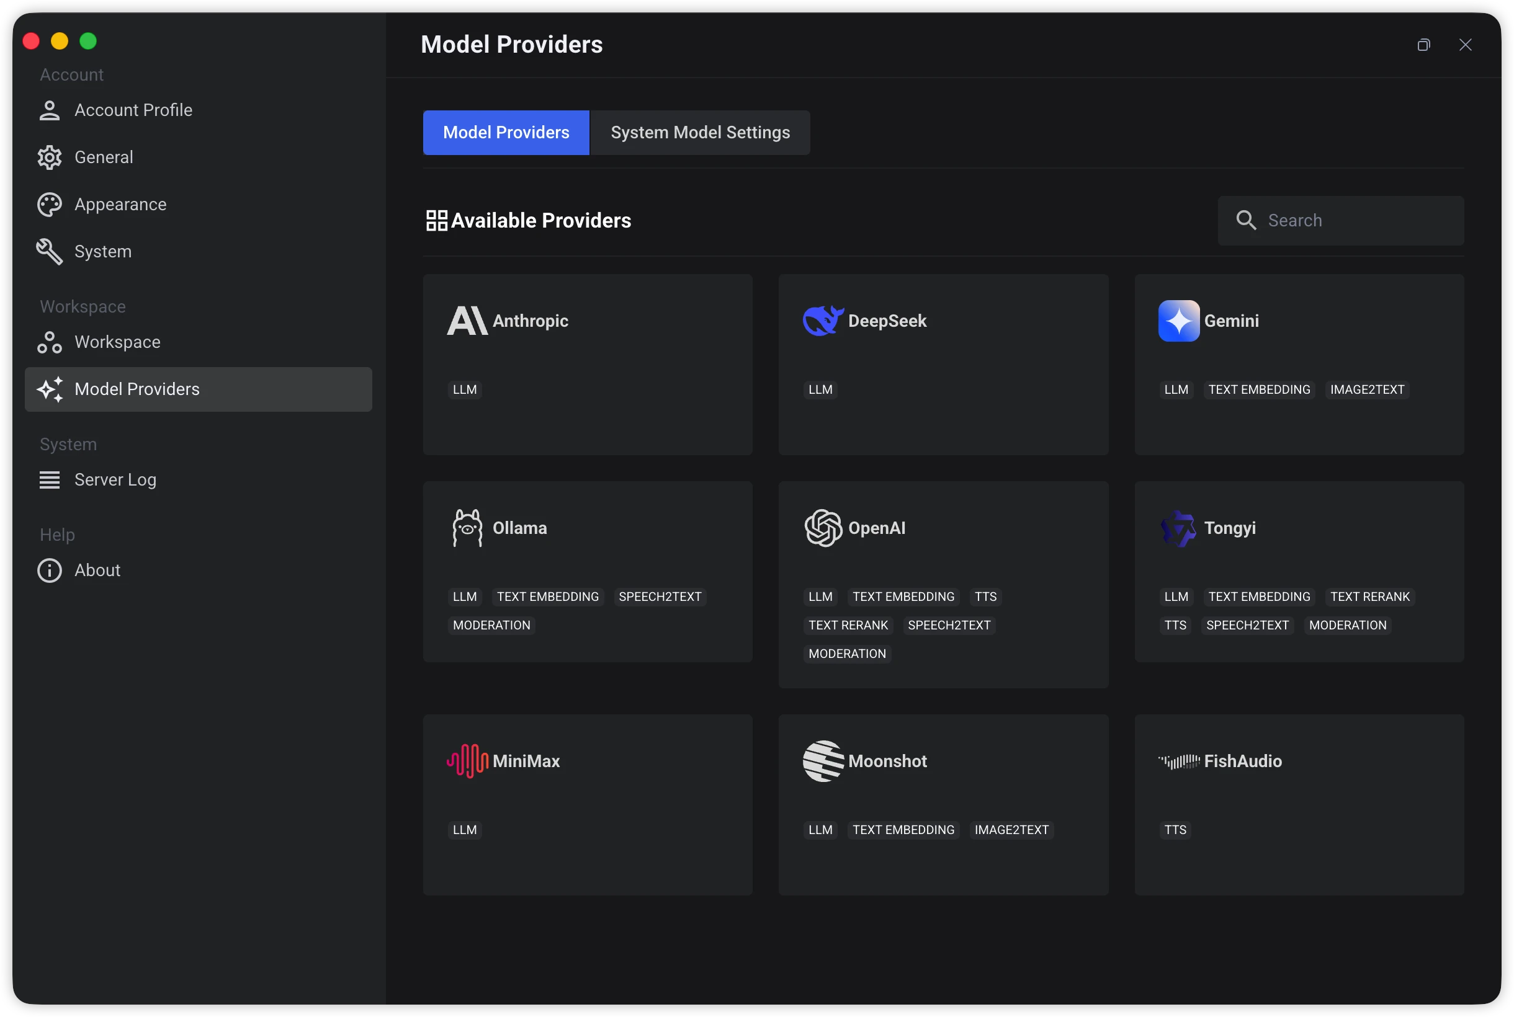Open the About page
The width and height of the screenshot is (1514, 1017).
point(199,571)
